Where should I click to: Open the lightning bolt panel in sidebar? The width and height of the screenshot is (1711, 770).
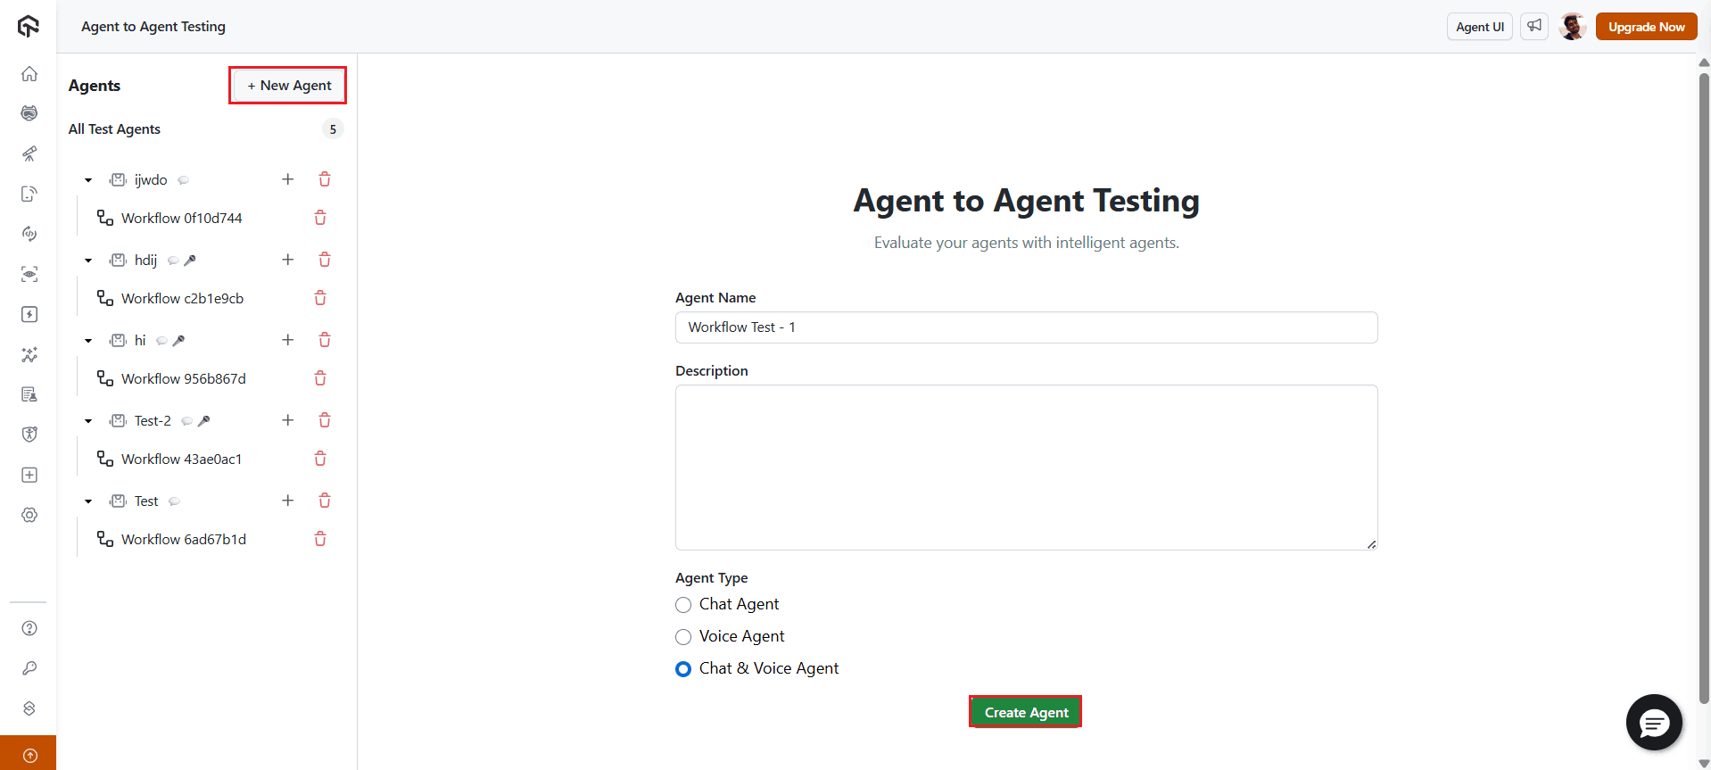29,314
